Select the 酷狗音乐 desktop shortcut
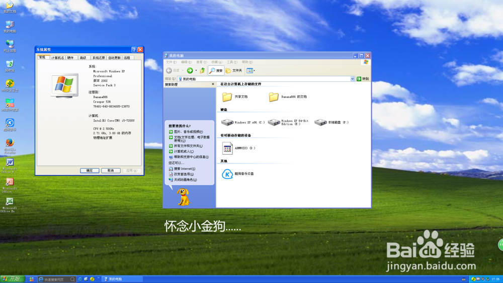 (10, 125)
